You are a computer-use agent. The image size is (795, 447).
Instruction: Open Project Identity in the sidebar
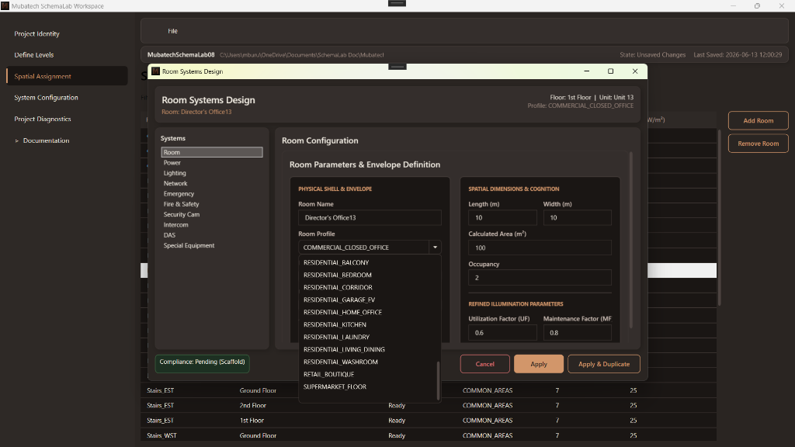[x=36, y=33]
